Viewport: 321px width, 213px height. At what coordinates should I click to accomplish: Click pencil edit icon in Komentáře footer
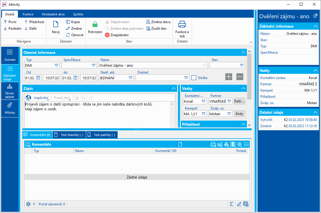click(x=239, y=204)
